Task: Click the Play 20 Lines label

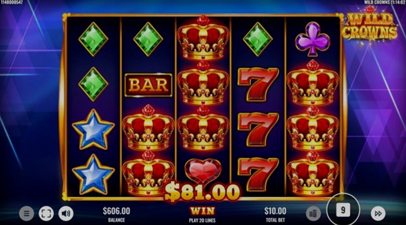Action: click(202, 220)
